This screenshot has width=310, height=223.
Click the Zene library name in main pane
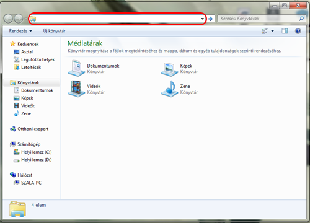[x=185, y=86]
